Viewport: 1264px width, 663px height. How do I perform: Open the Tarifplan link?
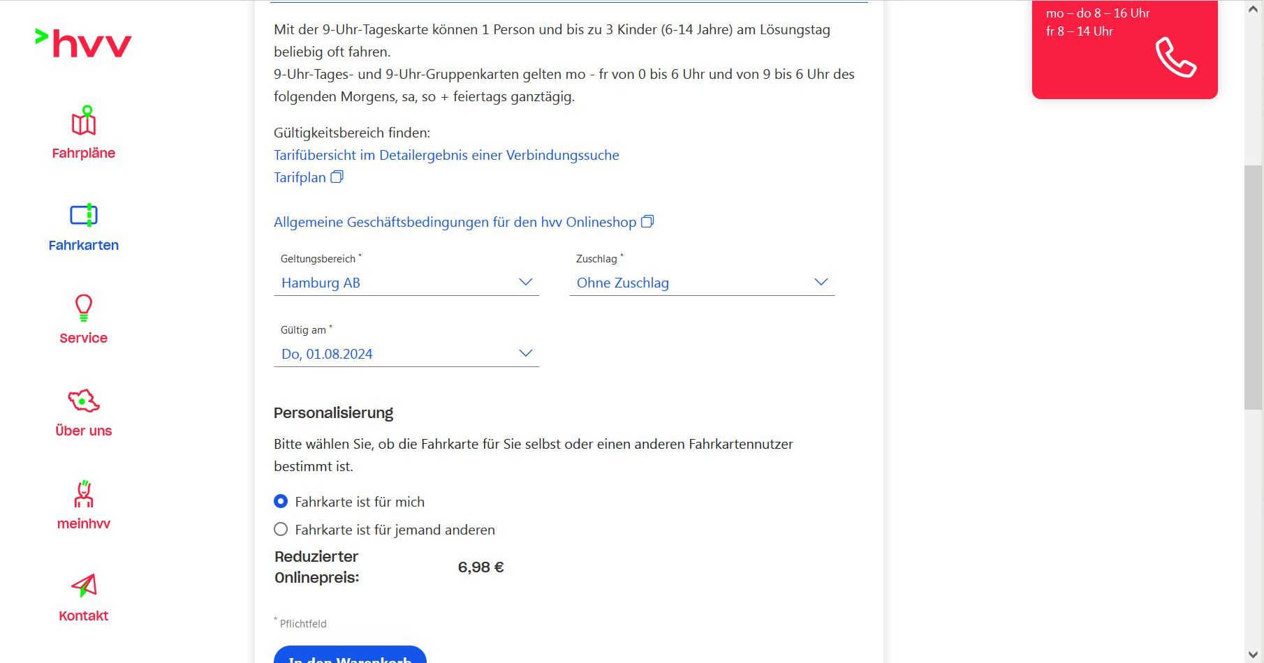tap(300, 177)
